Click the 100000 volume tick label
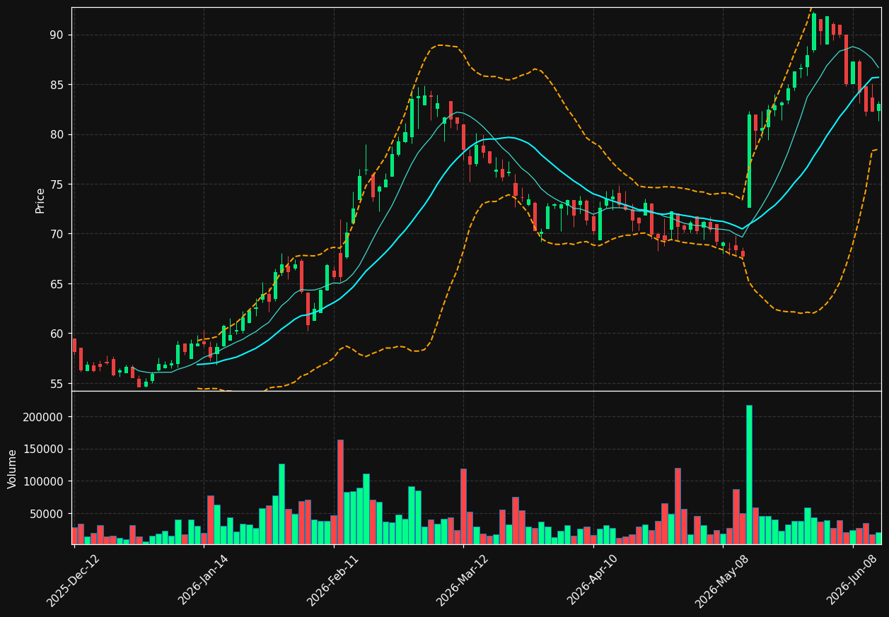The height and width of the screenshot is (617, 889). click(43, 481)
